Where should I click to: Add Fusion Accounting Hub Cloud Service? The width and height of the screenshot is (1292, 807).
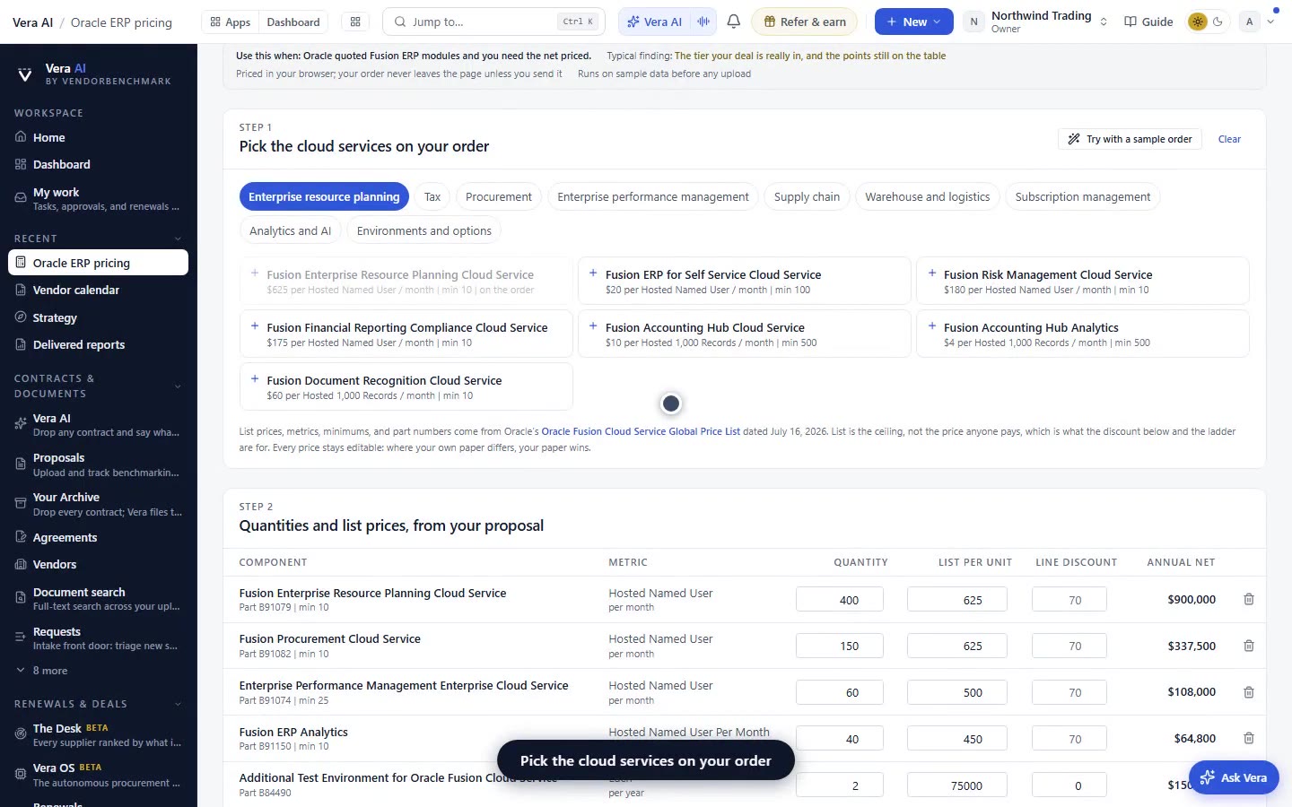(x=745, y=334)
